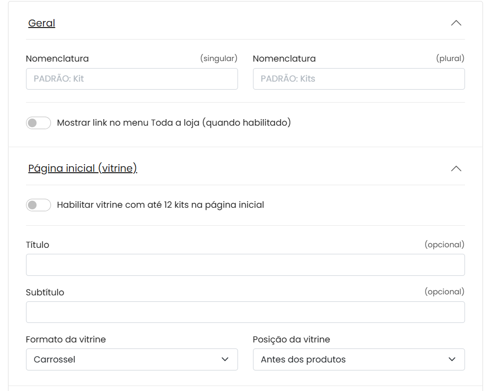Image resolution: width=490 pixels, height=391 pixels.
Task: Click into the Subtítulo text field
Action: 245,312
